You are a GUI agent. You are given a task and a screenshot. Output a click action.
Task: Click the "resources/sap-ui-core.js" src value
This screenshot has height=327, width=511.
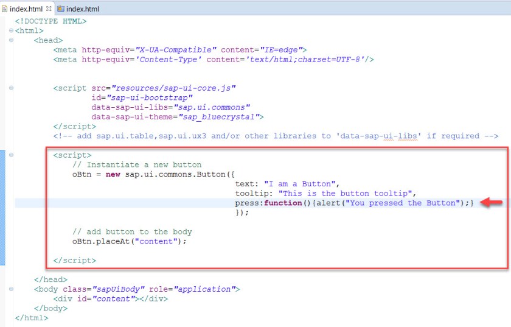174,88
